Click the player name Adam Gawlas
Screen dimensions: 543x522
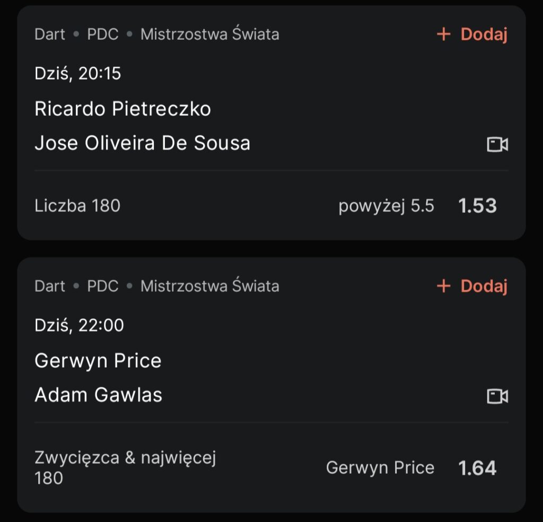click(98, 395)
